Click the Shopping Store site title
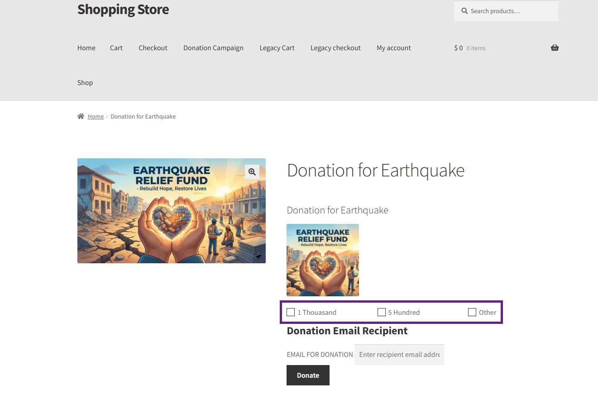This screenshot has width=598, height=394. coord(123,9)
